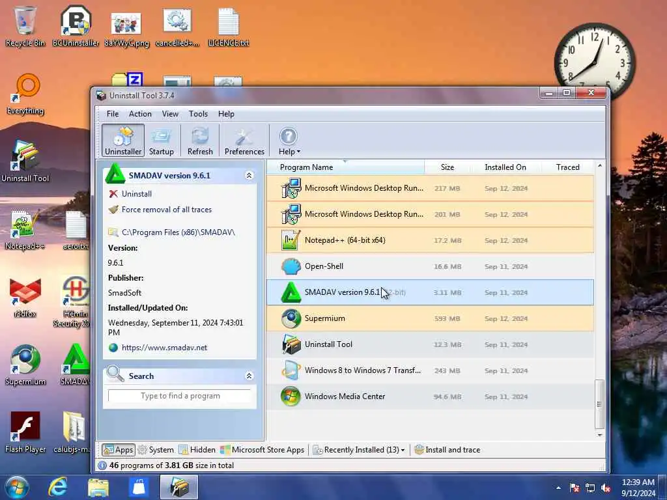Collapse the Search panel chevron

249,376
